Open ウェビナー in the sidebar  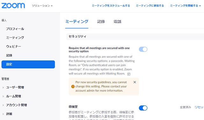[13, 47]
